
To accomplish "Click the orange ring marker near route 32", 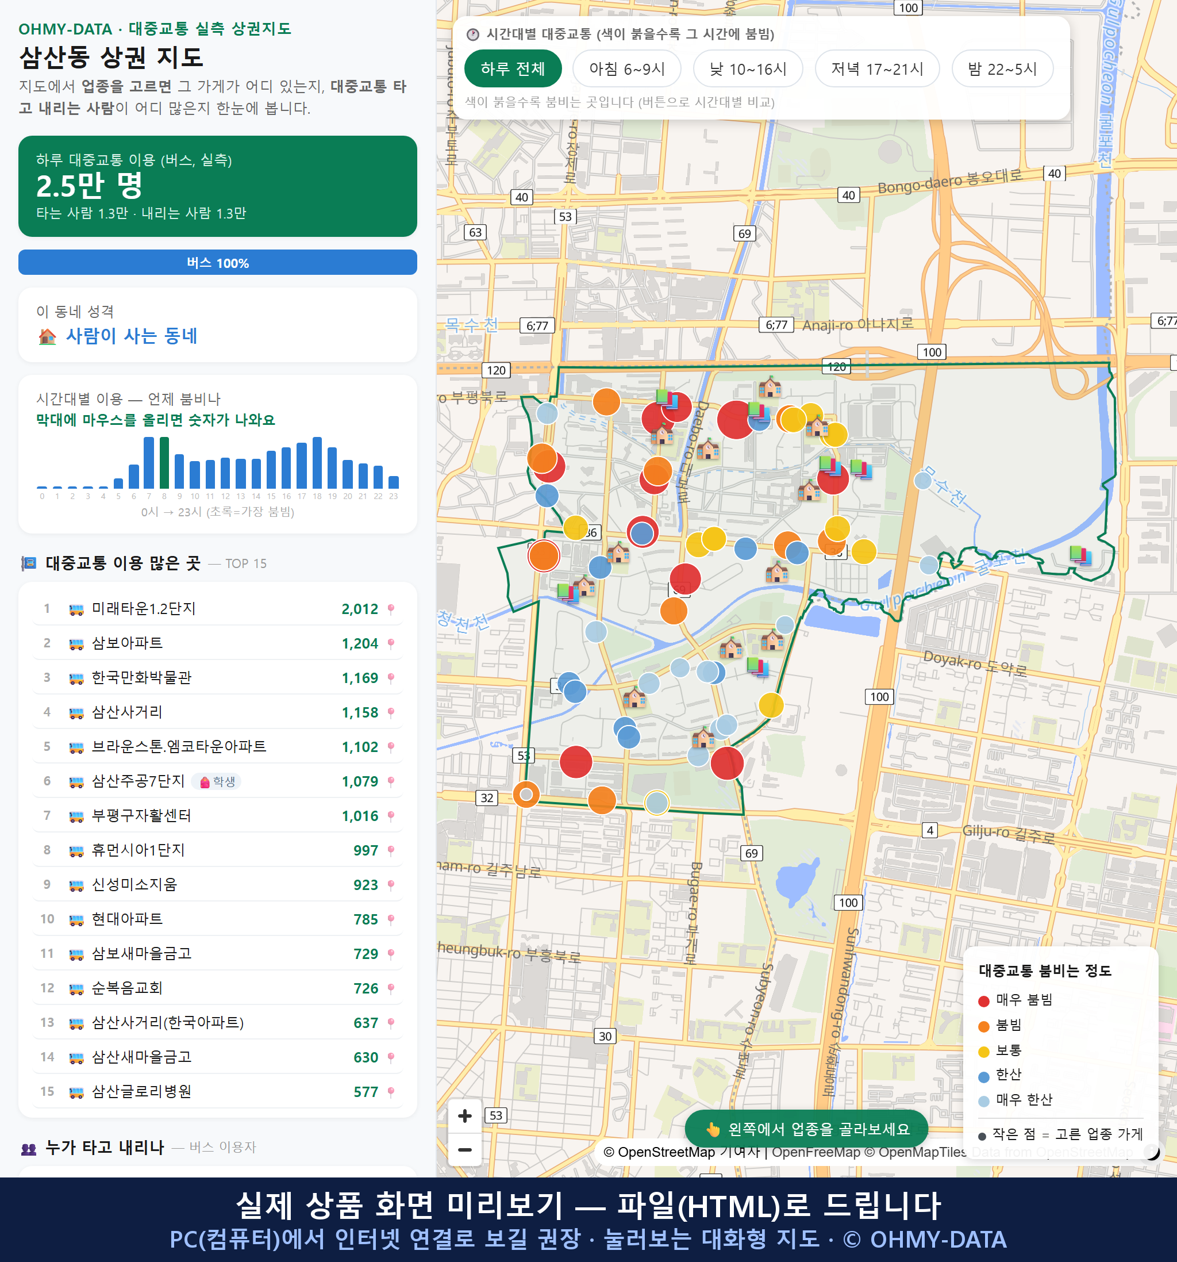I will [526, 793].
